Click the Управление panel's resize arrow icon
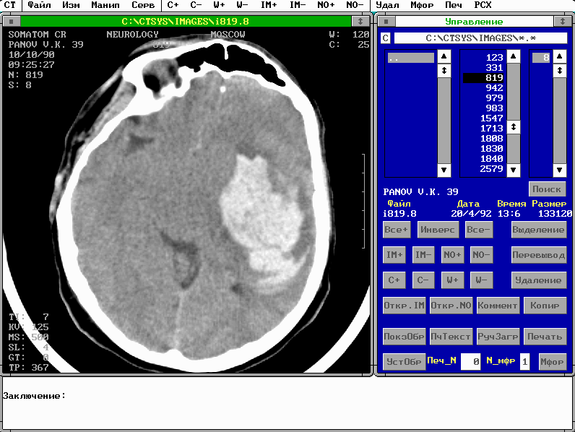This screenshot has height=432, width=575. coord(567,22)
